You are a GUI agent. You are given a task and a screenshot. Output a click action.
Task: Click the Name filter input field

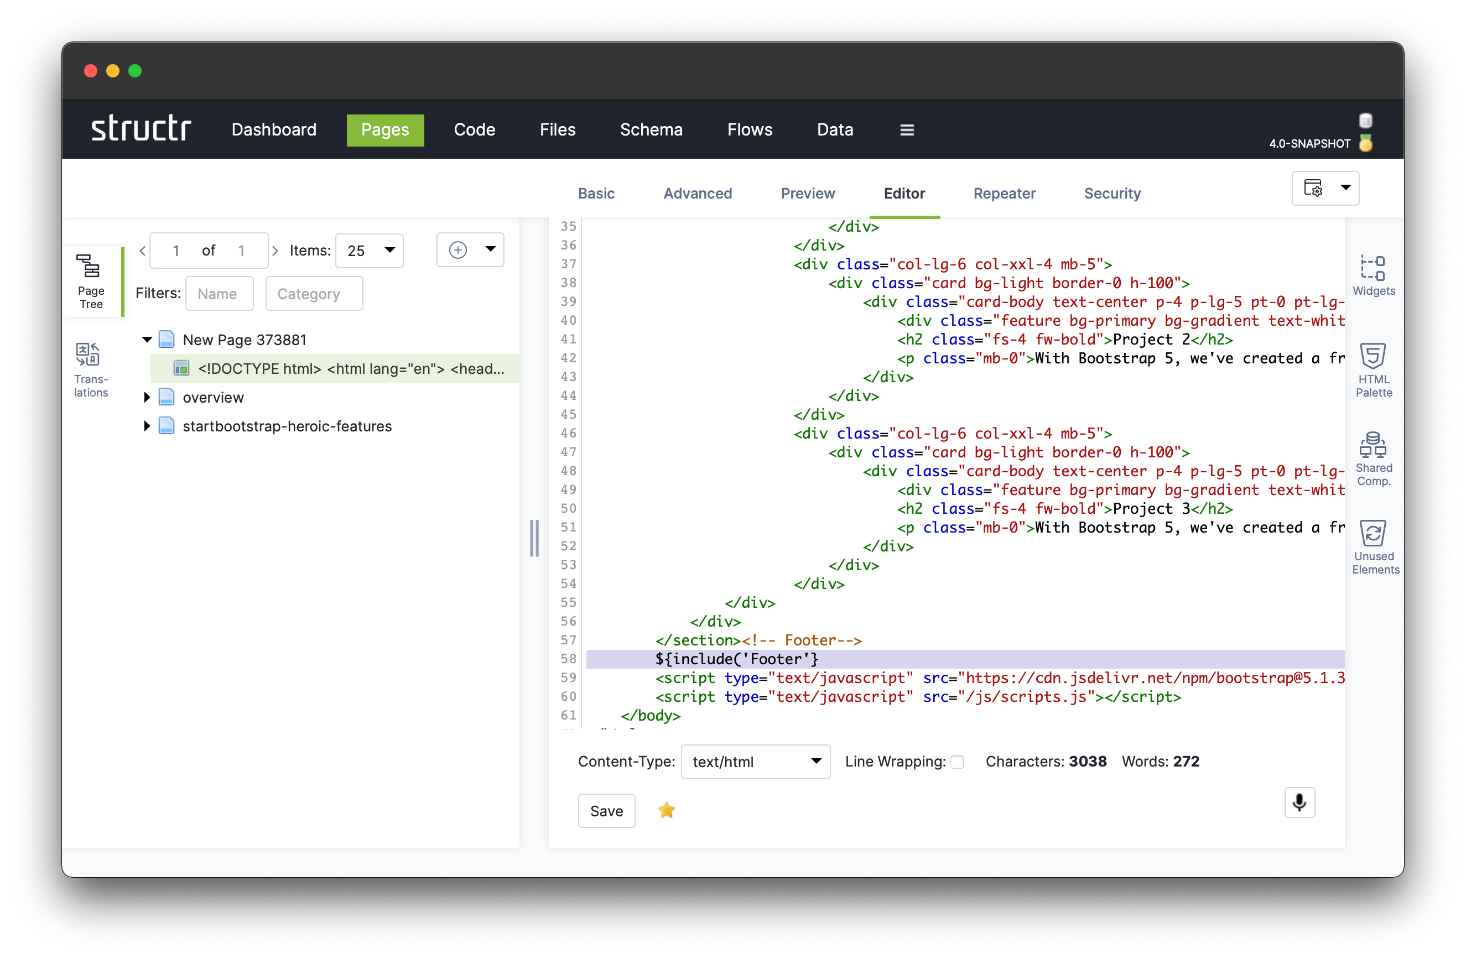pyautogui.click(x=219, y=294)
